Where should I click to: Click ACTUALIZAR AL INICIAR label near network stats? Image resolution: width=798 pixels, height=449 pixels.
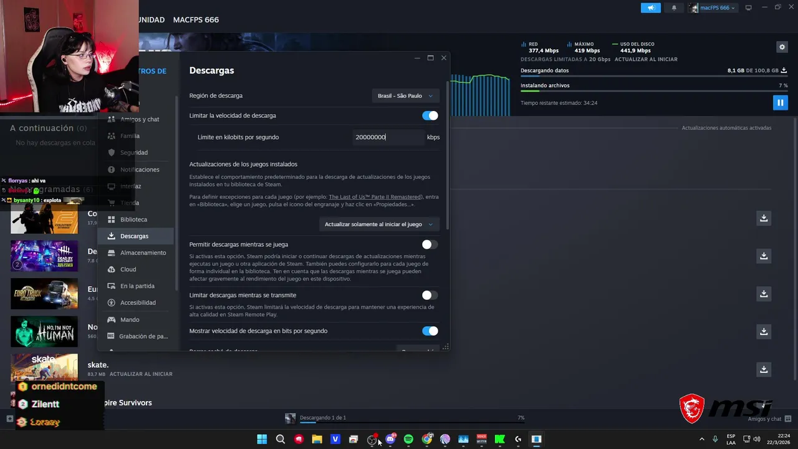[646, 59]
